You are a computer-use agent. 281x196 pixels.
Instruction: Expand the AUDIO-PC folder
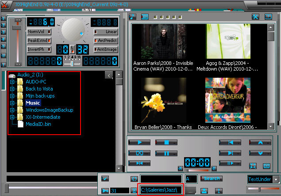click(12, 82)
